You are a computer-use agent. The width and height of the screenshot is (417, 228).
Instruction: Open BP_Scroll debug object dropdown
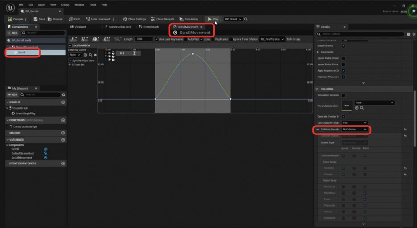pos(233,19)
